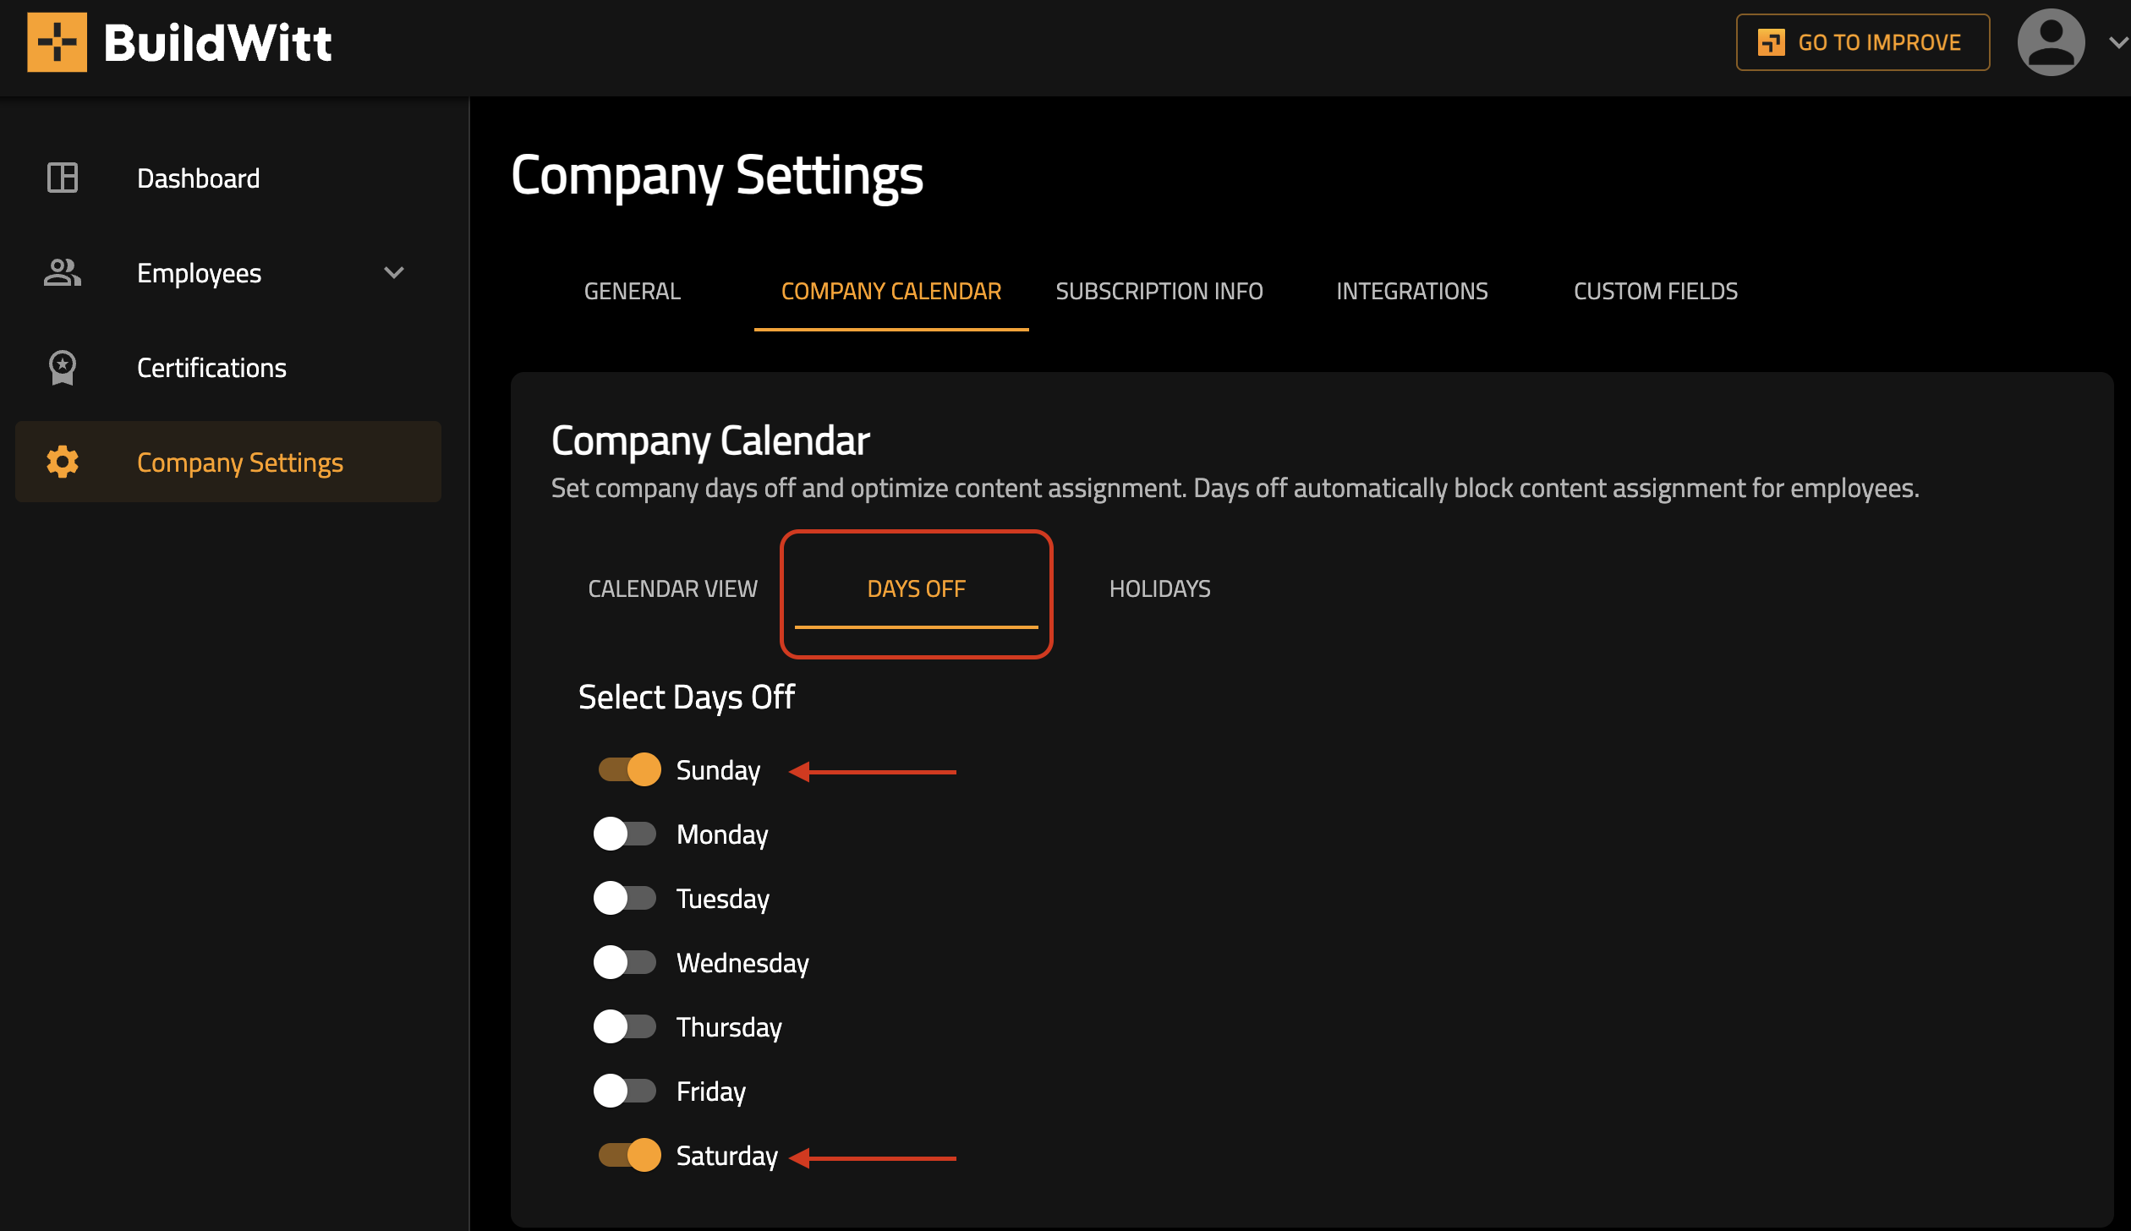Click the Certifications badge icon
This screenshot has height=1231, width=2131.
click(x=63, y=367)
